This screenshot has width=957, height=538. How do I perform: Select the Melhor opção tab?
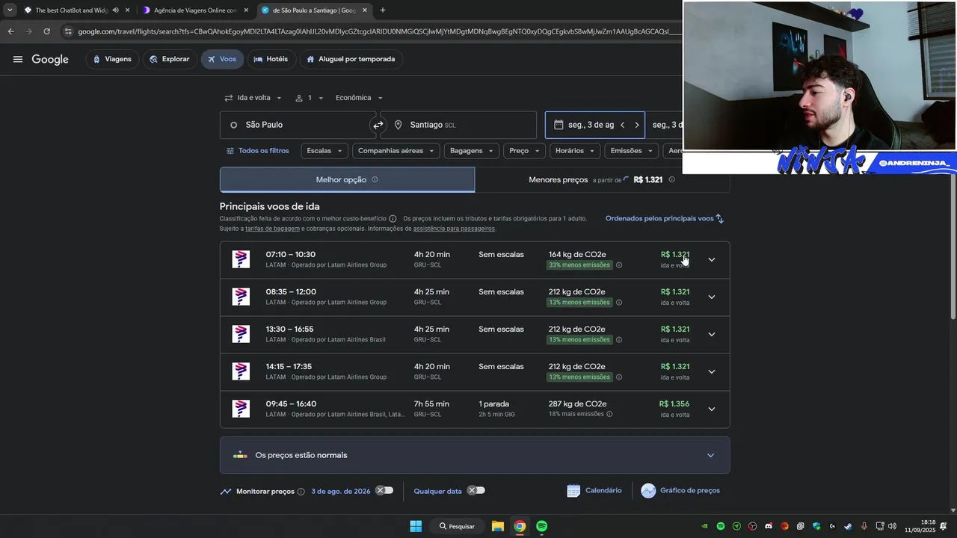[x=347, y=179]
